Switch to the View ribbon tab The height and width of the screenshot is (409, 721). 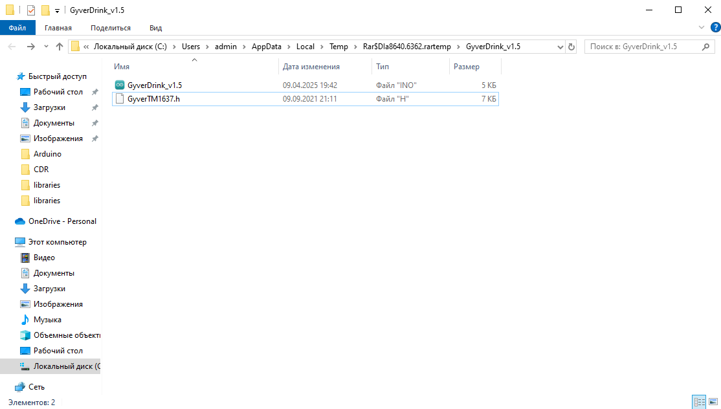coord(155,28)
